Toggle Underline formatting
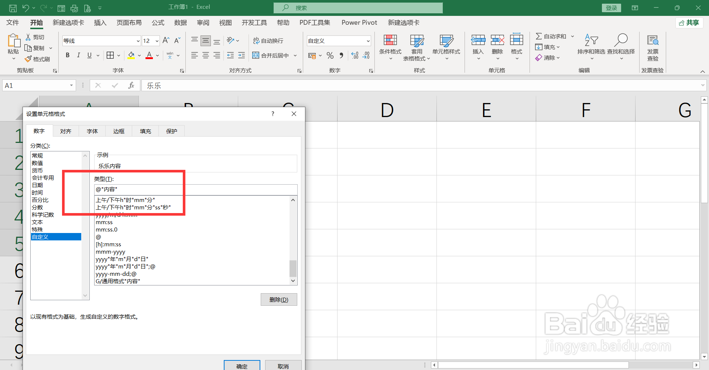709x370 pixels. [x=89, y=55]
